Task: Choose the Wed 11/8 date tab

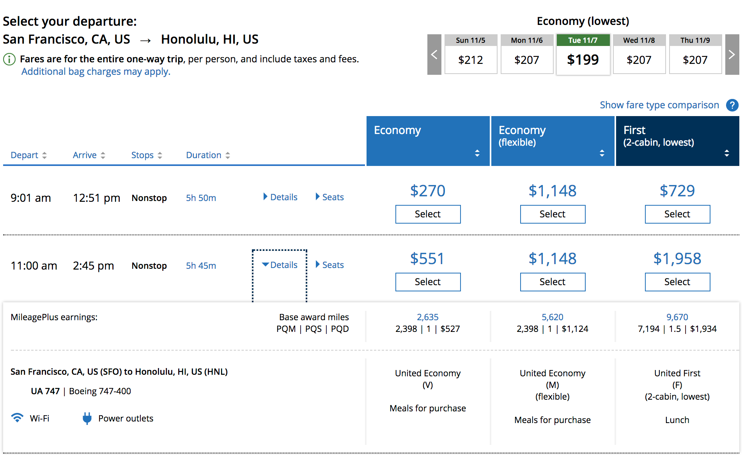Action: tap(639, 55)
